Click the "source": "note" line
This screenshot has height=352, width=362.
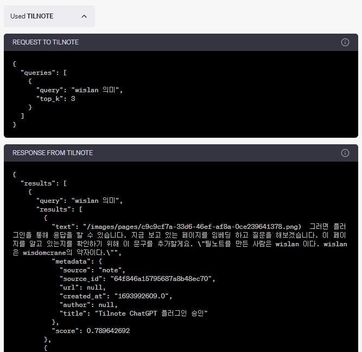click(92, 270)
